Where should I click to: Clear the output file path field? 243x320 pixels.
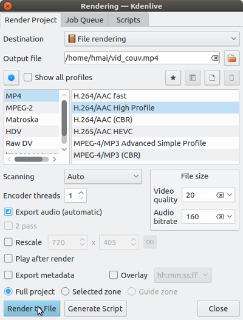coord(215,58)
